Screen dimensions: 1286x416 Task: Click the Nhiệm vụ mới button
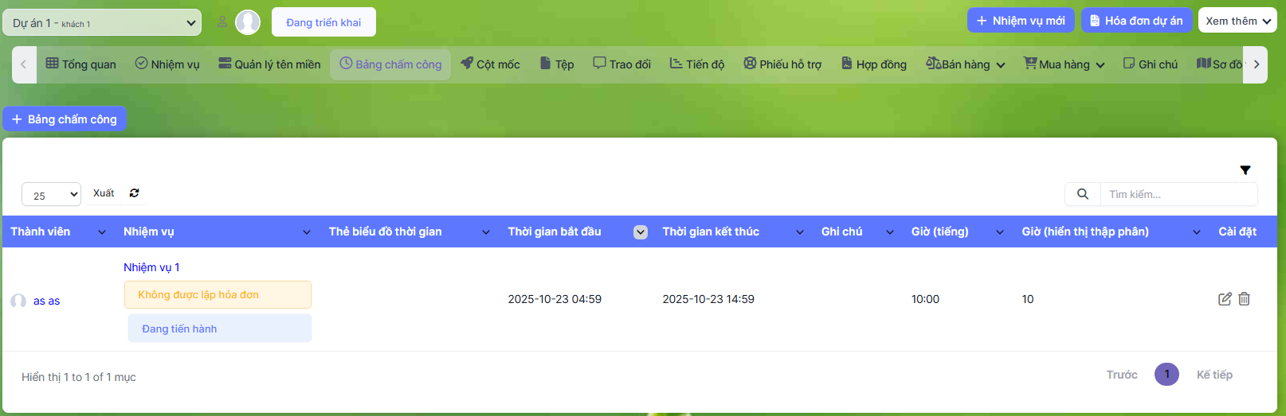coord(1021,21)
